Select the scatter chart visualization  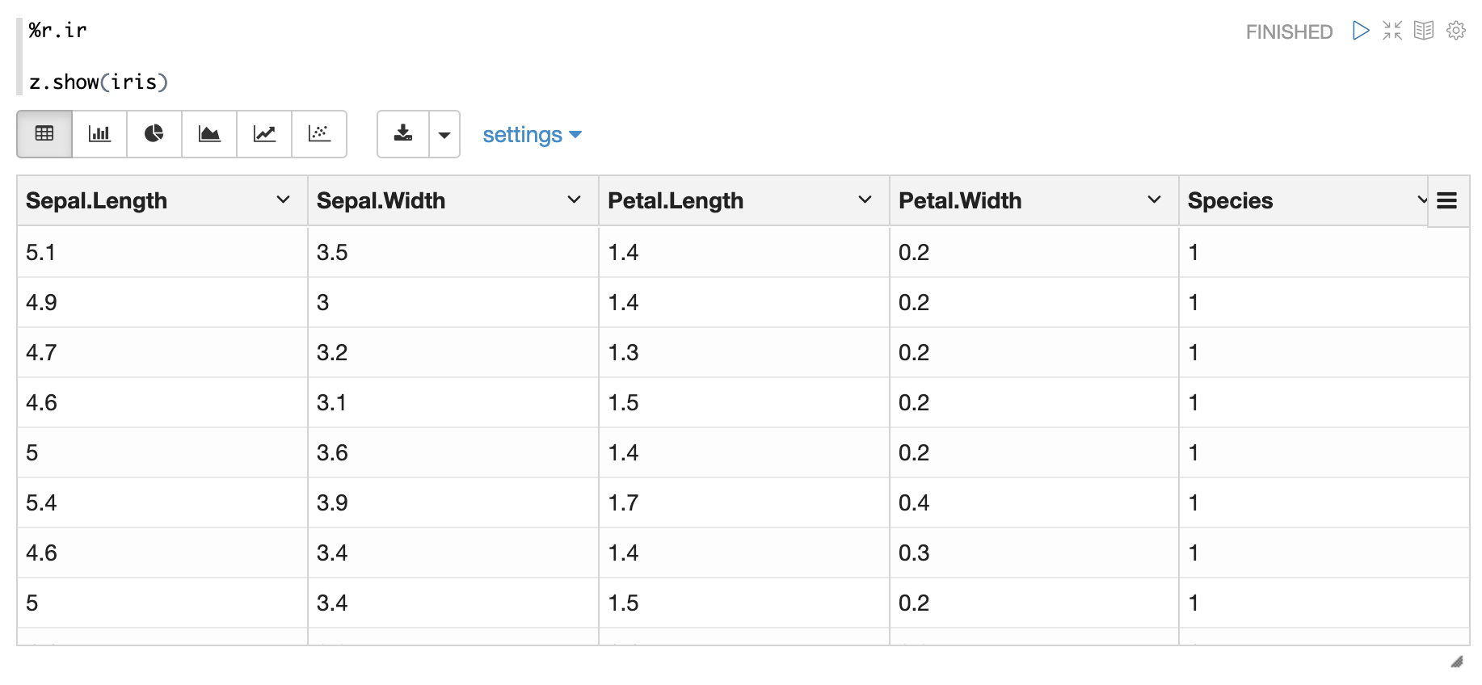point(319,134)
